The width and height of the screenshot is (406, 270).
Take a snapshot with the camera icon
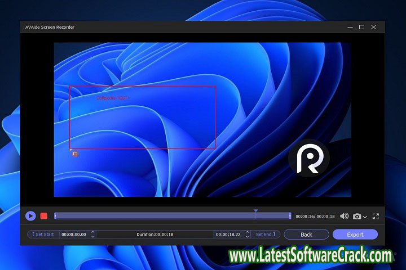click(357, 216)
